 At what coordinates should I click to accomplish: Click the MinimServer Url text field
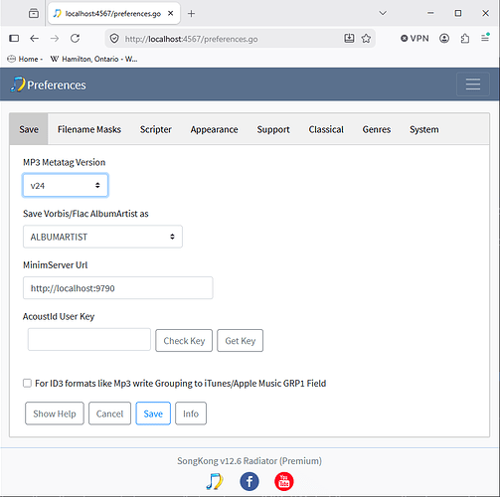click(118, 288)
